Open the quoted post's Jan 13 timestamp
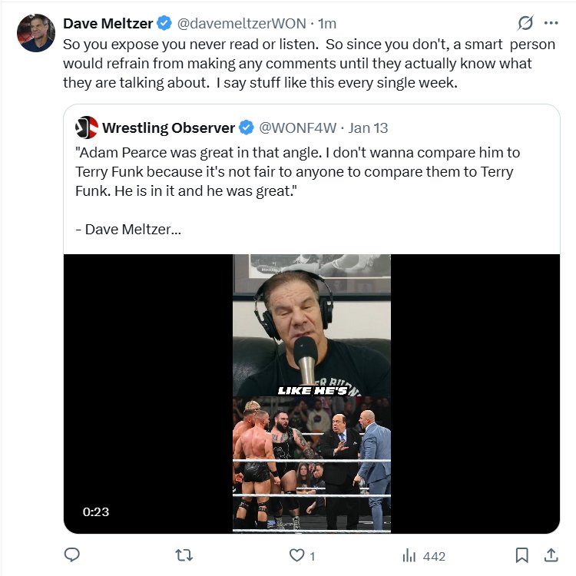Screen dimensions: 576x576 (370, 127)
